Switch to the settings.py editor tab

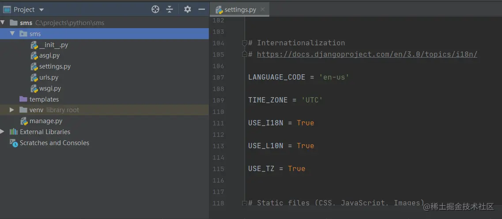tap(239, 10)
